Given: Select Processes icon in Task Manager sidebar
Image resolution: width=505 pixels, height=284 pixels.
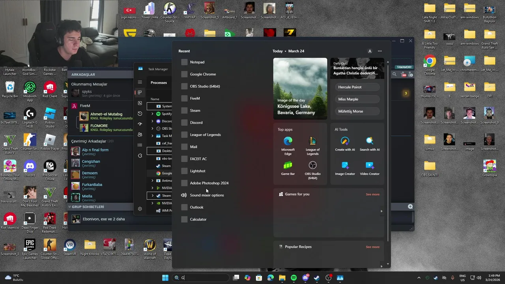Looking at the screenshot, I should click(x=140, y=92).
